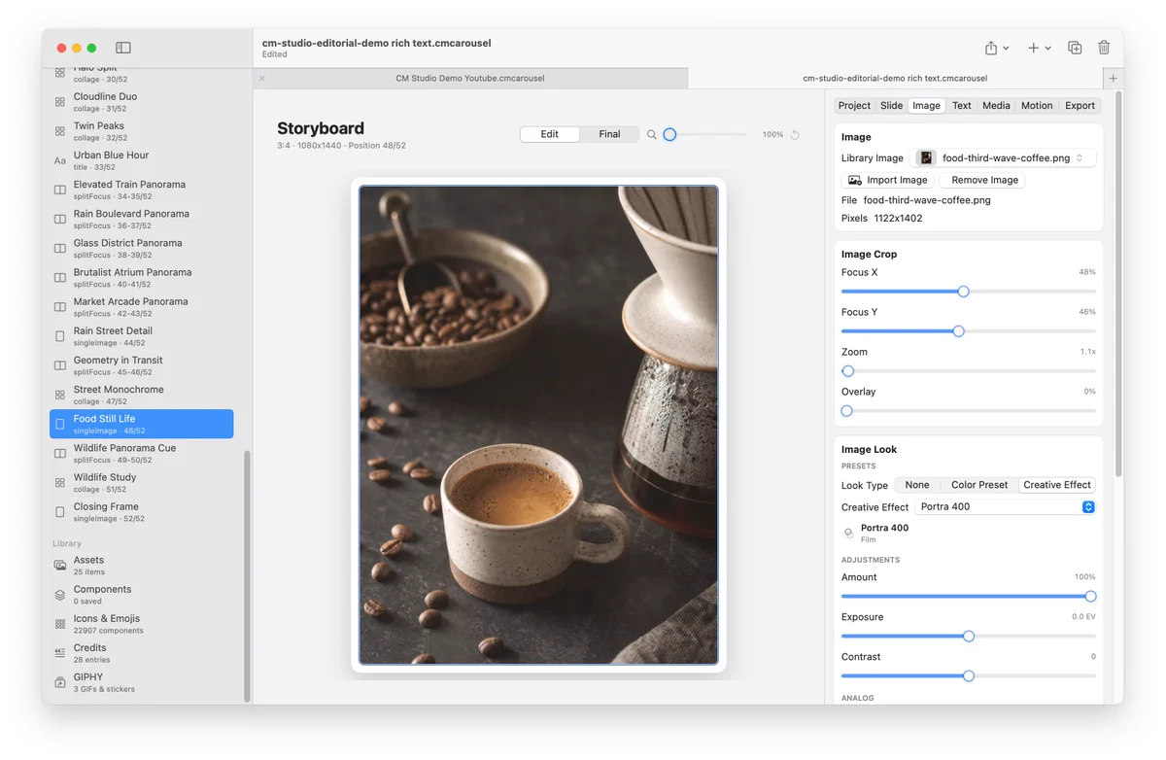1166x760 pixels.
Task: Click the split icon beside Elevated Train Panorama
Action: [60, 190]
